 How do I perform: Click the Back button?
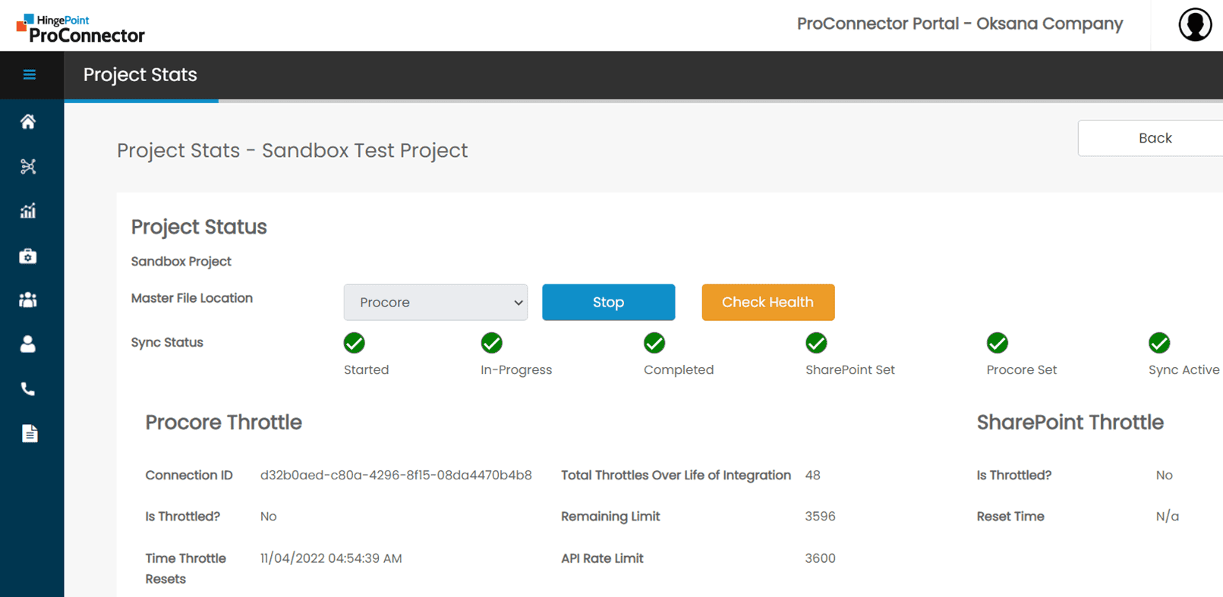1155,137
